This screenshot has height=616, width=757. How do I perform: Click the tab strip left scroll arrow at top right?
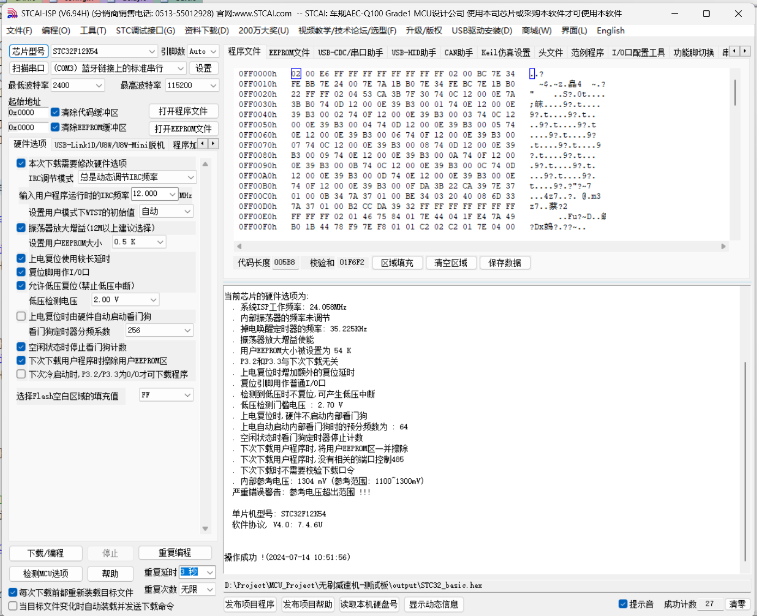tap(734, 51)
